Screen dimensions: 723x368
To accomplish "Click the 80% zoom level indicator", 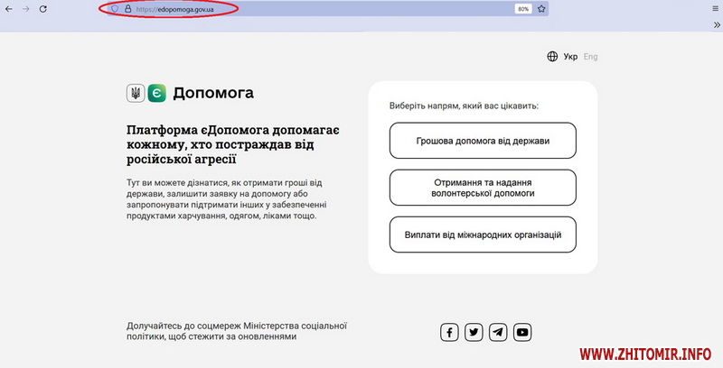I will point(522,8).
